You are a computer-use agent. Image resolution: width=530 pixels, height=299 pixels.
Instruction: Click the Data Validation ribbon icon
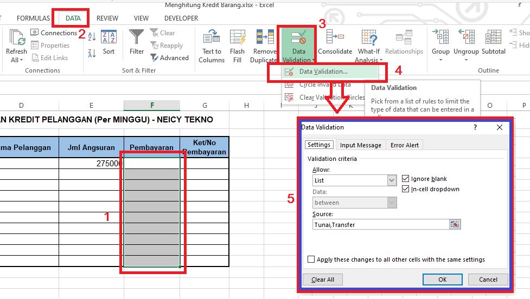click(298, 37)
